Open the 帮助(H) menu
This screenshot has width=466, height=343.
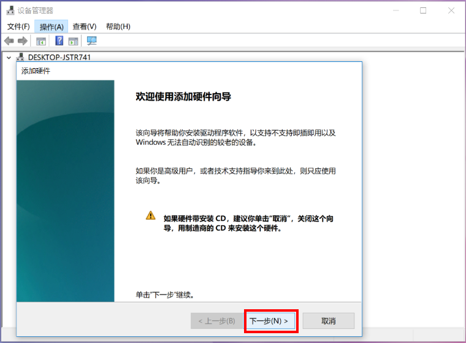tap(118, 26)
